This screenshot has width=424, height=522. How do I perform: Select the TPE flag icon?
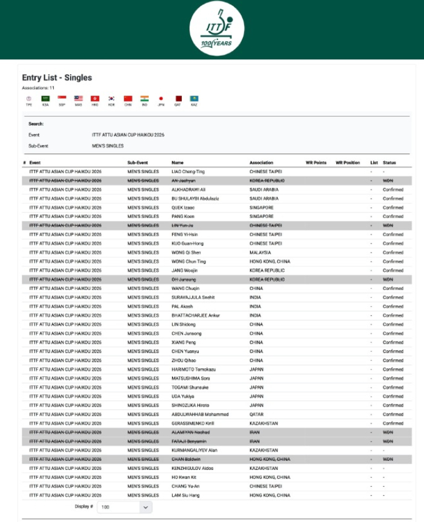(29, 99)
